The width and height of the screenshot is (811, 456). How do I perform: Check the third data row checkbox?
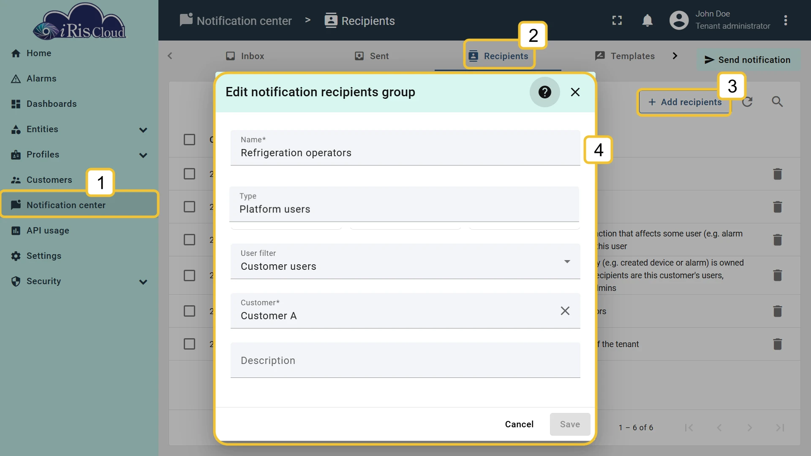coord(189,240)
